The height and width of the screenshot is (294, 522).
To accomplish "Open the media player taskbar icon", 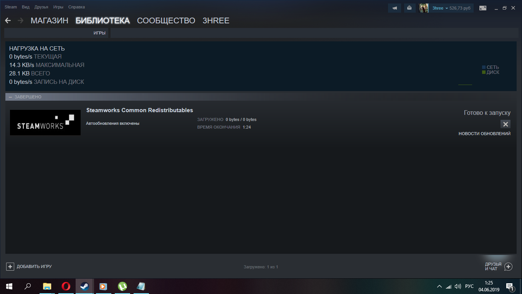I will pyautogui.click(x=103, y=286).
